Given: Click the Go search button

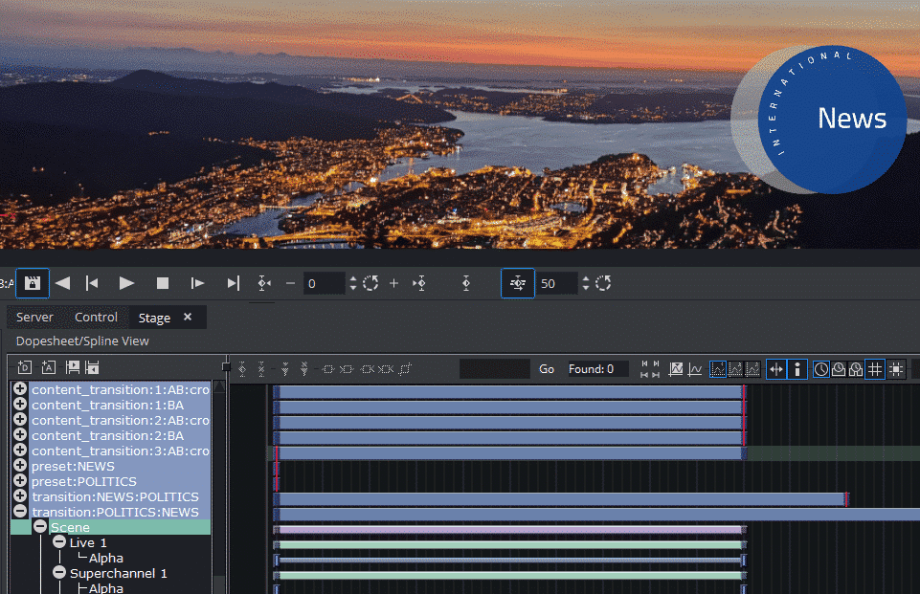Looking at the screenshot, I should [547, 369].
